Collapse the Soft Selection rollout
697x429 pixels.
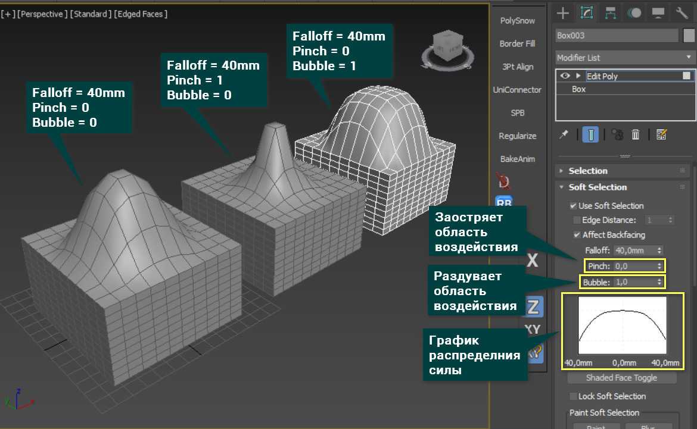point(598,187)
